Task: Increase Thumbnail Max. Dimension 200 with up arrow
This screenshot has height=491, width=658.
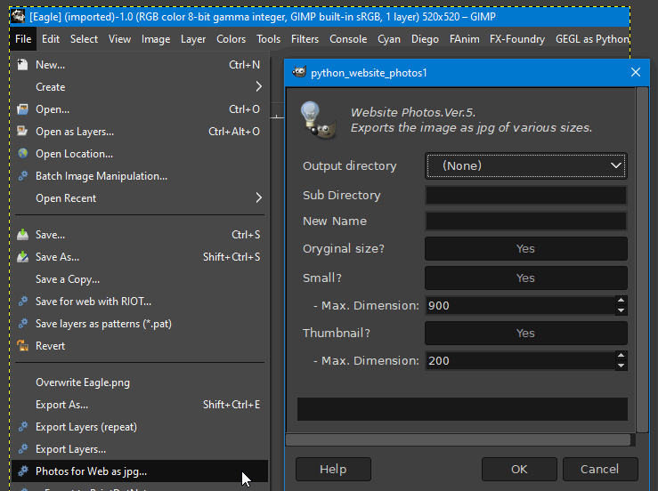Action: [621, 356]
